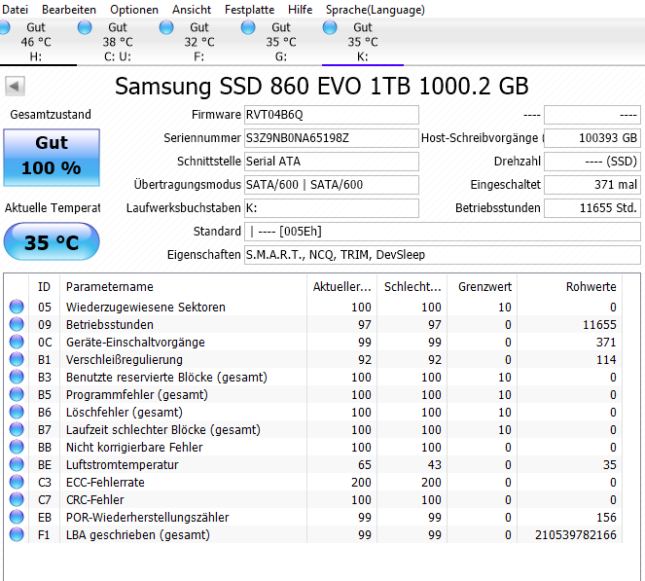Select the Geräte-Einschaltvorgänge row
Viewport: 645px width, 581px height.
313,342
